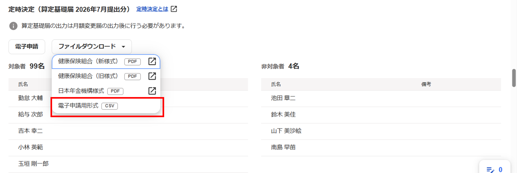
Task: Collapse the ファイルダウンロード dropdown arrow
Action: coord(123,47)
